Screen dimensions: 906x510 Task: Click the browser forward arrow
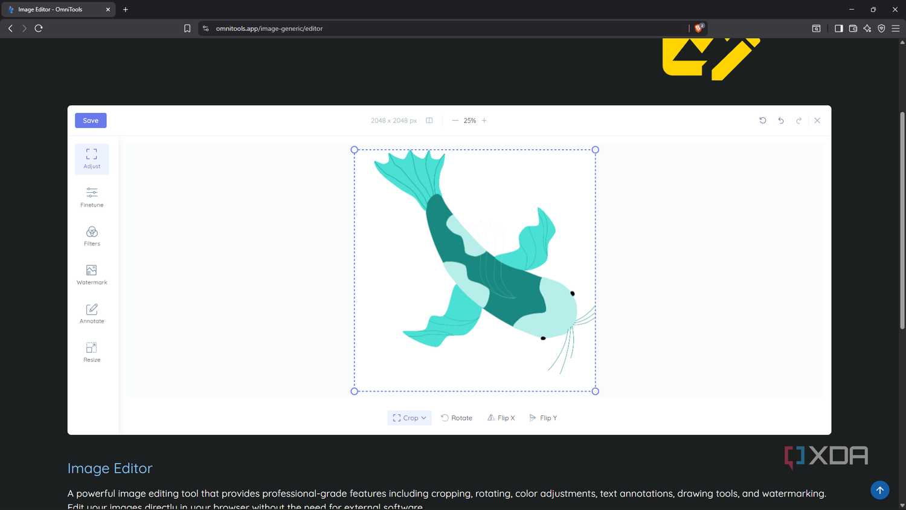point(24,28)
